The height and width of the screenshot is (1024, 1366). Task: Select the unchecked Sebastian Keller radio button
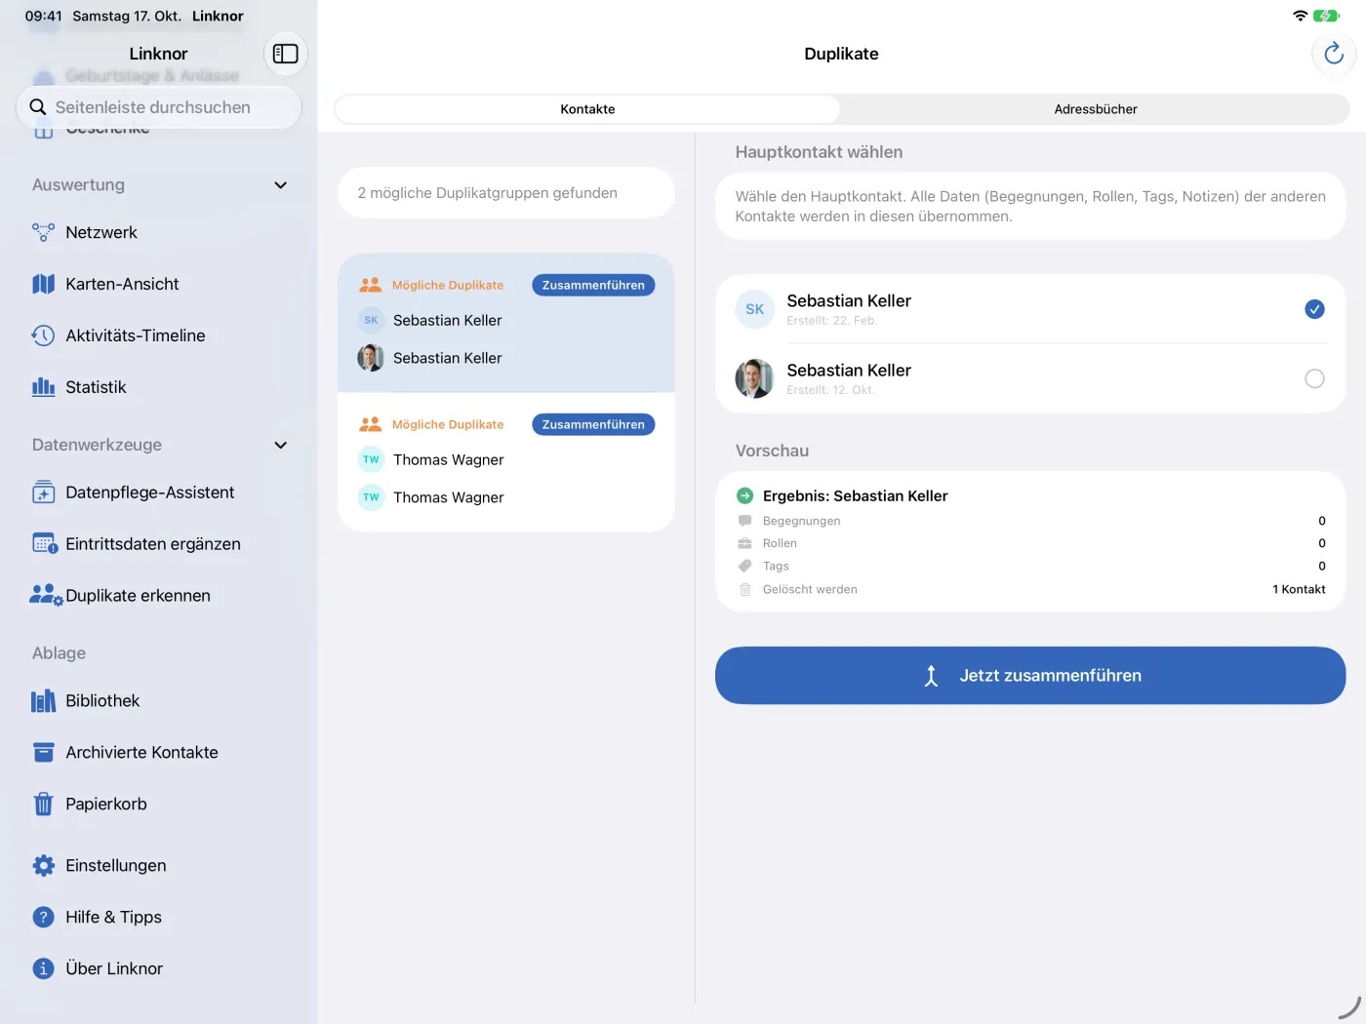(1314, 378)
